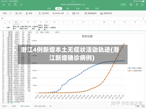Toggle the 显示求和/计数 switch
The width and height of the screenshot is (146, 109).
pos(67,13)
